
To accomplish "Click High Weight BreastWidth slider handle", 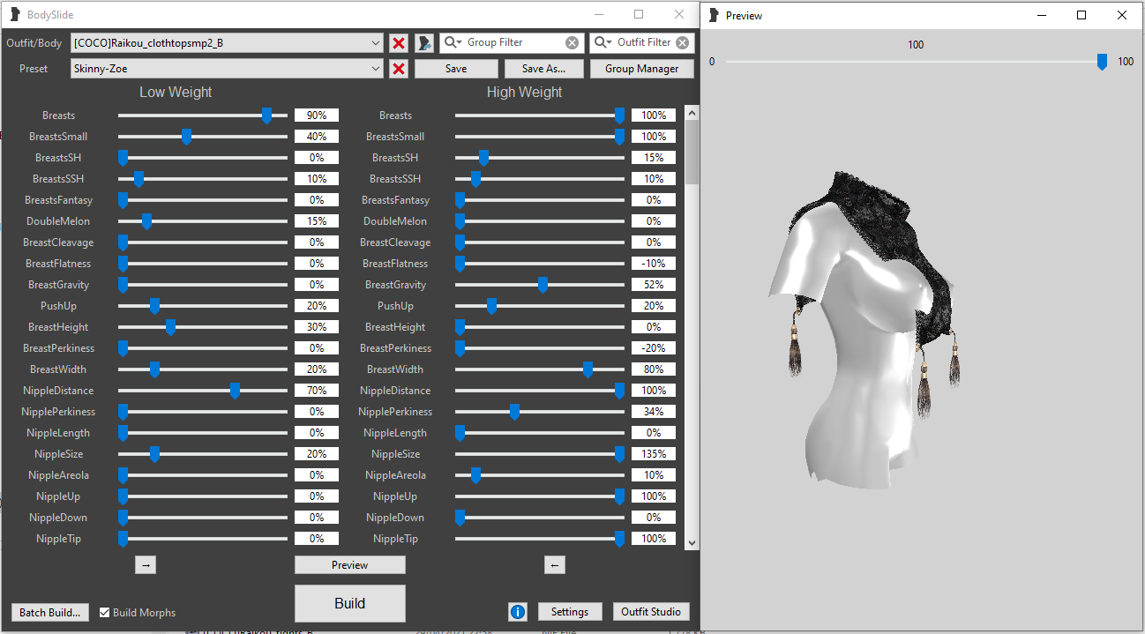I will (x=588, y=369).
